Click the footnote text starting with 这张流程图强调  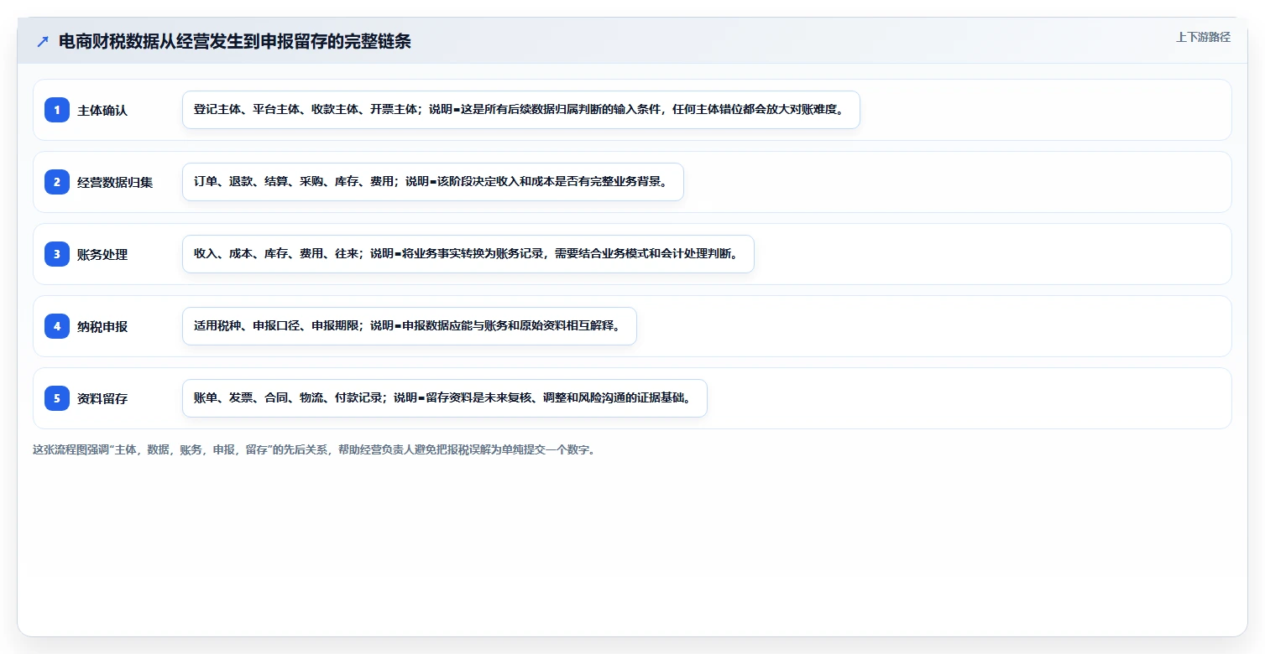pyautogui.click(x=314, y=449)
